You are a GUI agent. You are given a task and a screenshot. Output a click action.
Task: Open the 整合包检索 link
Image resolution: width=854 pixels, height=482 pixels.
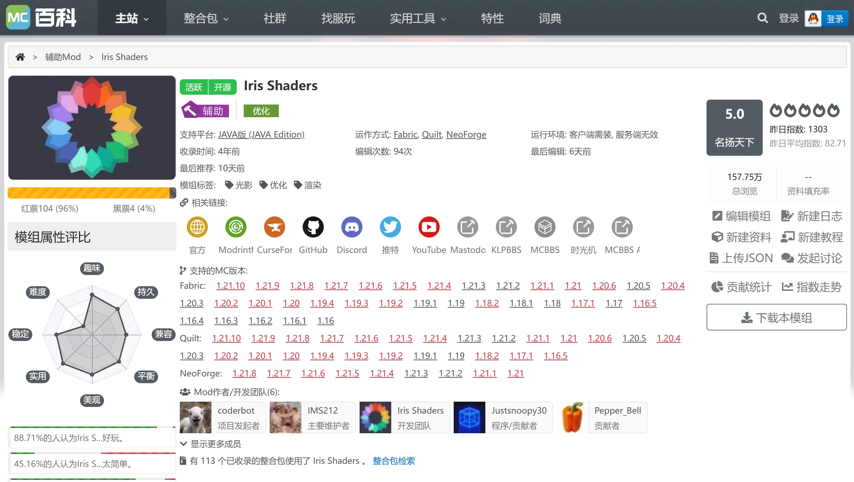pyautogui.click(x=394, y=461)
